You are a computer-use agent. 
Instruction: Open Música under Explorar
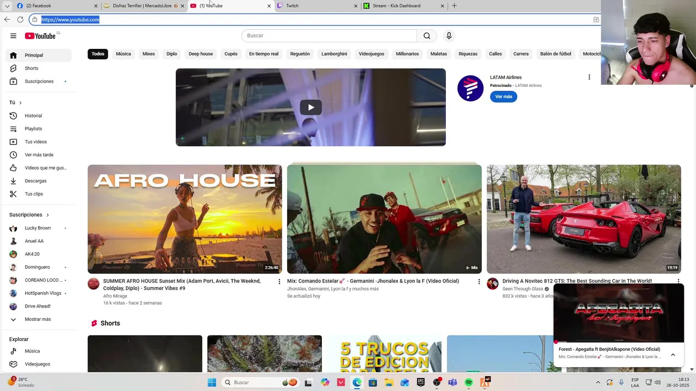click(x=38, y=351)
